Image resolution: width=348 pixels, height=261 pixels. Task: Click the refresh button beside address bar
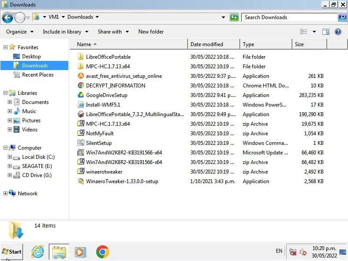coord(234,17)
